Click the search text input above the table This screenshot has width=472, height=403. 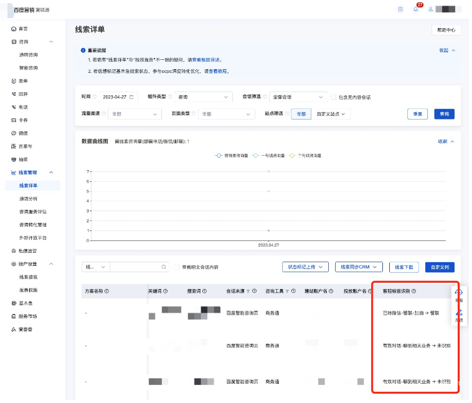pyautogui.click(x=135, y=267)
